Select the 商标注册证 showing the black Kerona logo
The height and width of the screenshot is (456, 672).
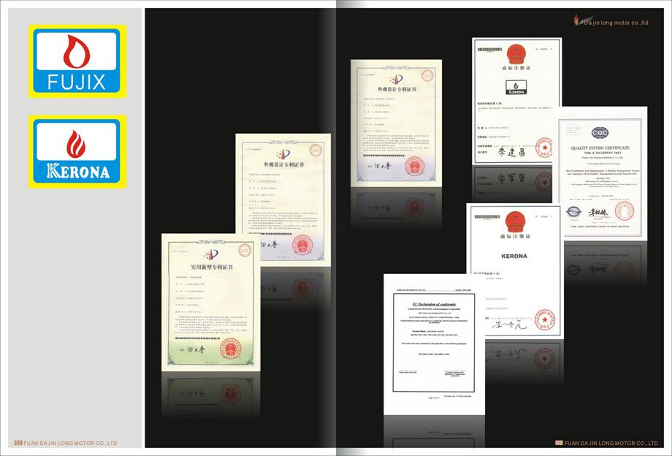coord(517,102)
